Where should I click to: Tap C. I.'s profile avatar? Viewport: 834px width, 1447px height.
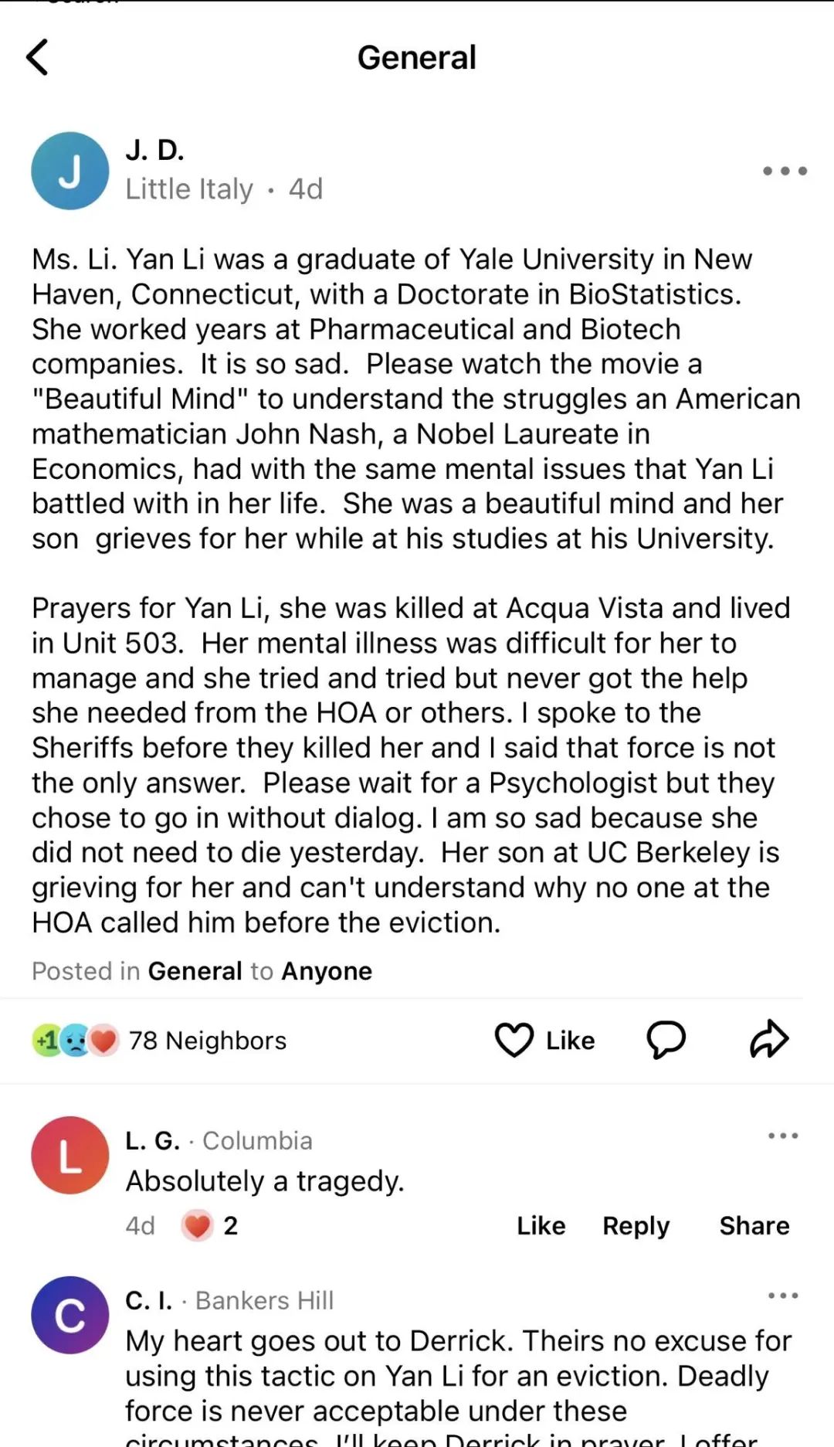[x=70, y=1315]
